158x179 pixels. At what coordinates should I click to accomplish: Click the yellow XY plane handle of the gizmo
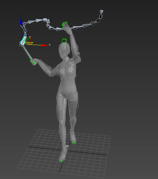tap(29, 43)
